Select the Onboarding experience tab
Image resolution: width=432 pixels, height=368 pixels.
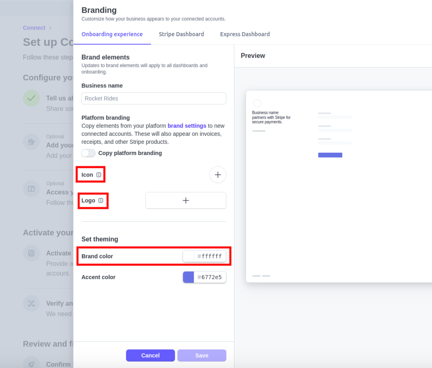112,34
